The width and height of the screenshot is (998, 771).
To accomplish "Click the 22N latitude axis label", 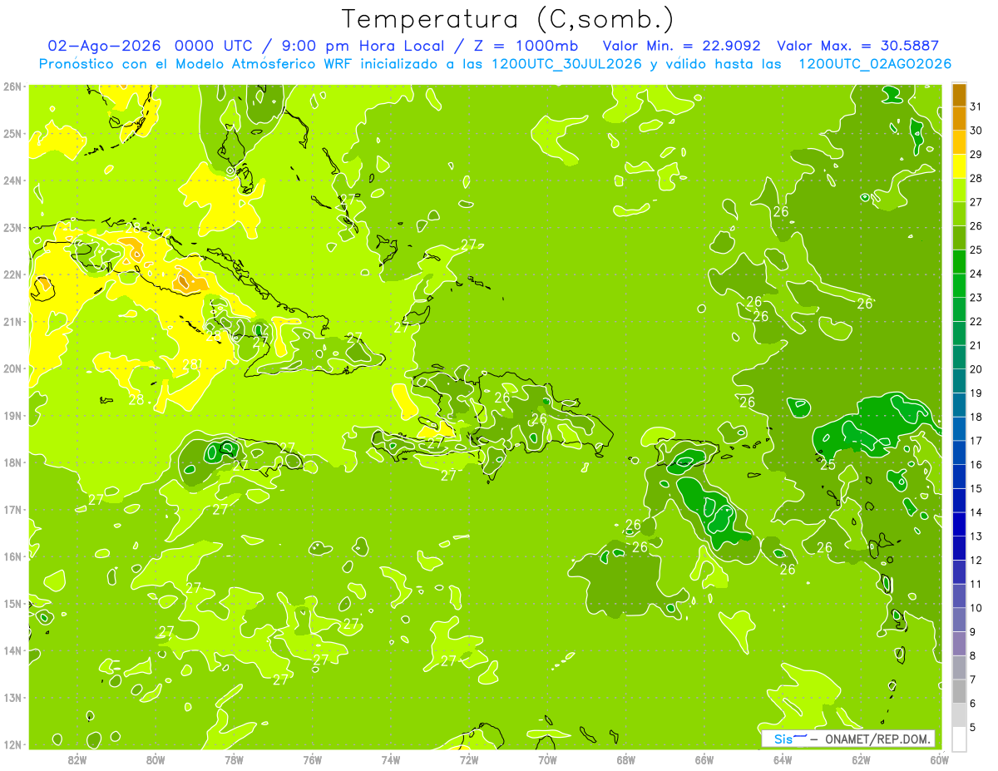I will point(12,274).
